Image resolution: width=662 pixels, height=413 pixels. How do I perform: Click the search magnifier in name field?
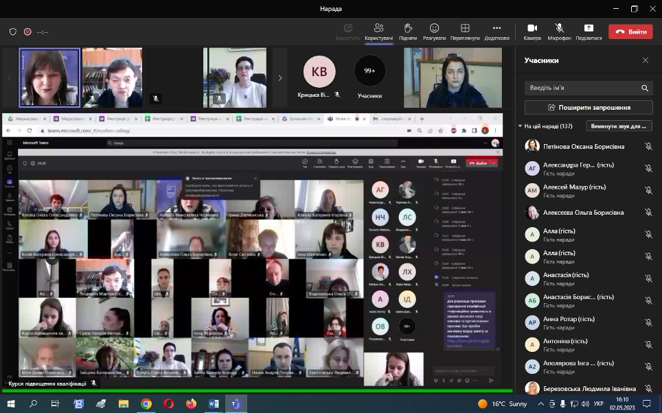pyautogui.click(x=645, y=88)
